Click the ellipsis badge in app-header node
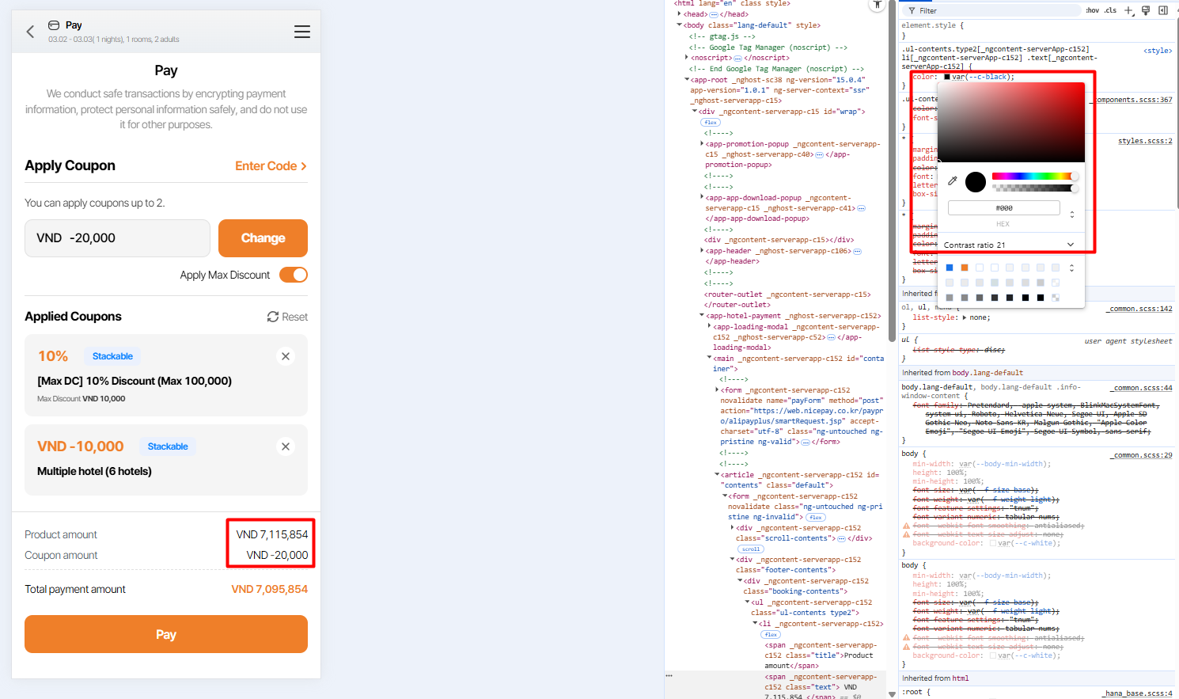The width and height of the screenshot is (1179, 699). tap(856, 251)
